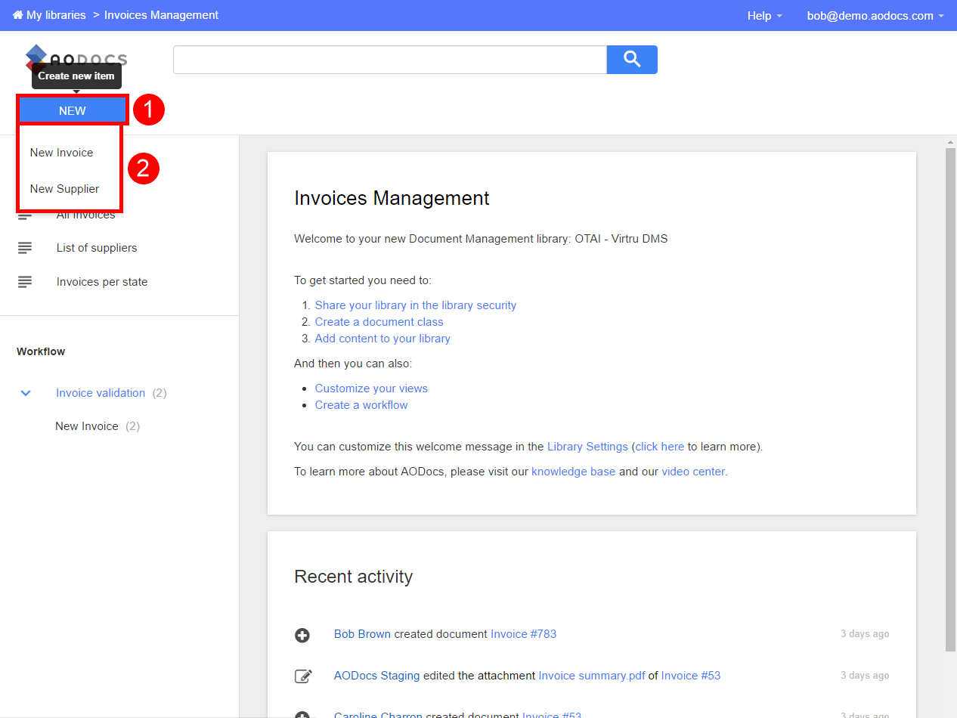Open Create a workflow link
The image size is (957, 718).
click(361, 405)
